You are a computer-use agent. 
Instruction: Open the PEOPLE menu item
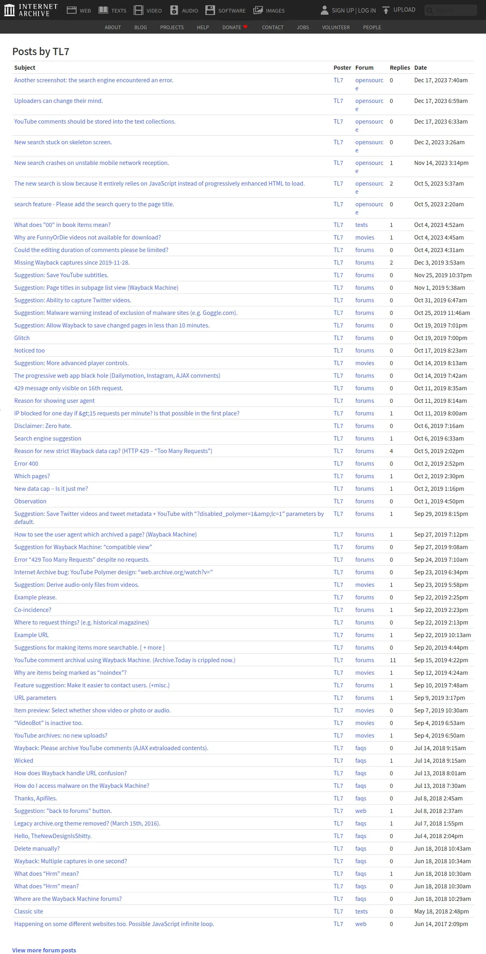pyautogui.click(x=372, y=27)
